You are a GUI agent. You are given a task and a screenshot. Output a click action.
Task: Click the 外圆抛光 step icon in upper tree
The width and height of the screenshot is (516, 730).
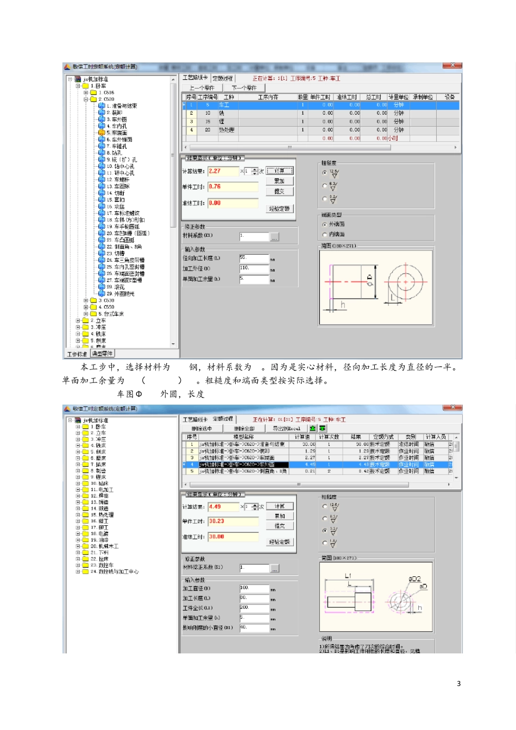(x=102, y=294)
